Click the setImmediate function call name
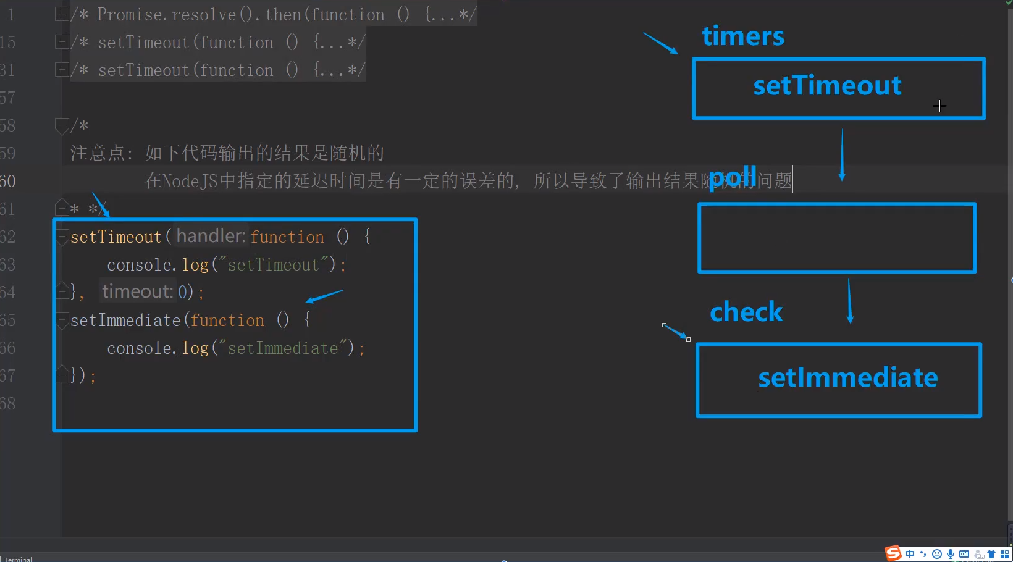1013x562 pixels. pyautogui.click(x=125, y=320)
